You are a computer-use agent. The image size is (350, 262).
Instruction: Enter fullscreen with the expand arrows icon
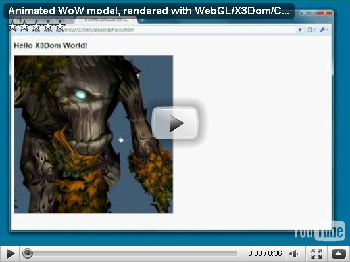[x=316, y=253]
